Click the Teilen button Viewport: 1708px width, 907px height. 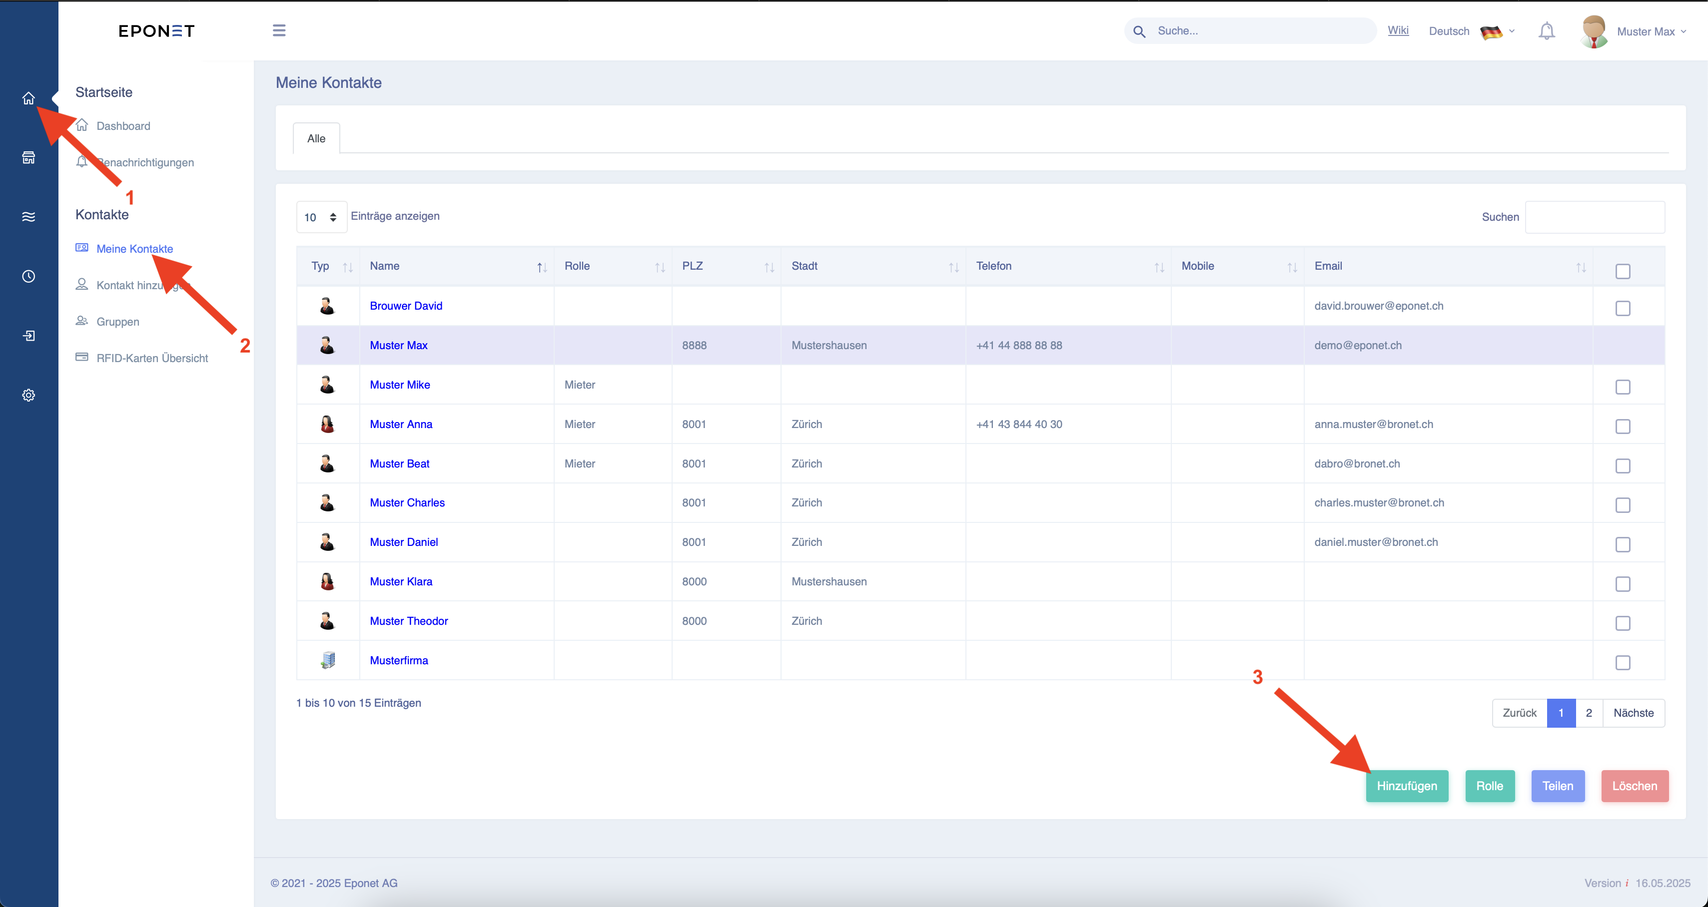pos(1558,787)
